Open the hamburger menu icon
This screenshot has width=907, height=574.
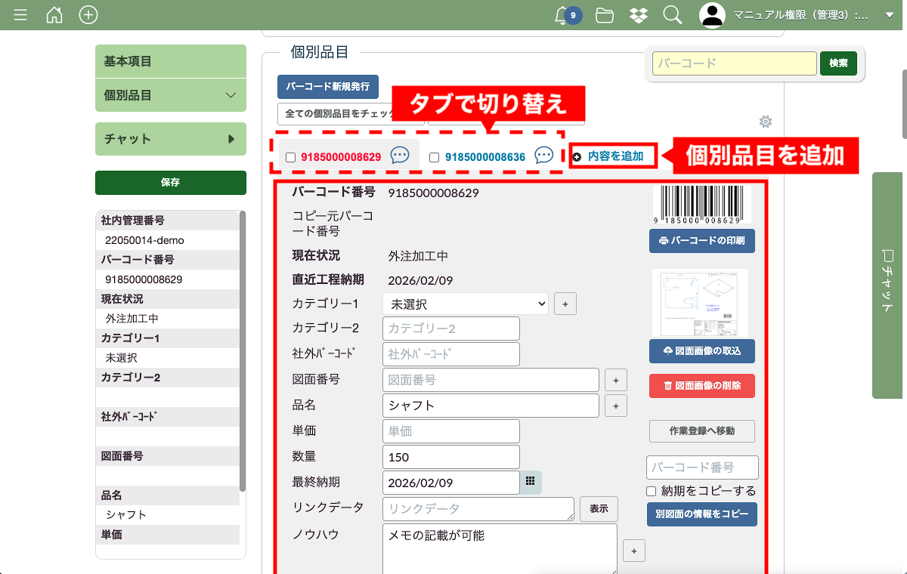click(x=20, y=15)
